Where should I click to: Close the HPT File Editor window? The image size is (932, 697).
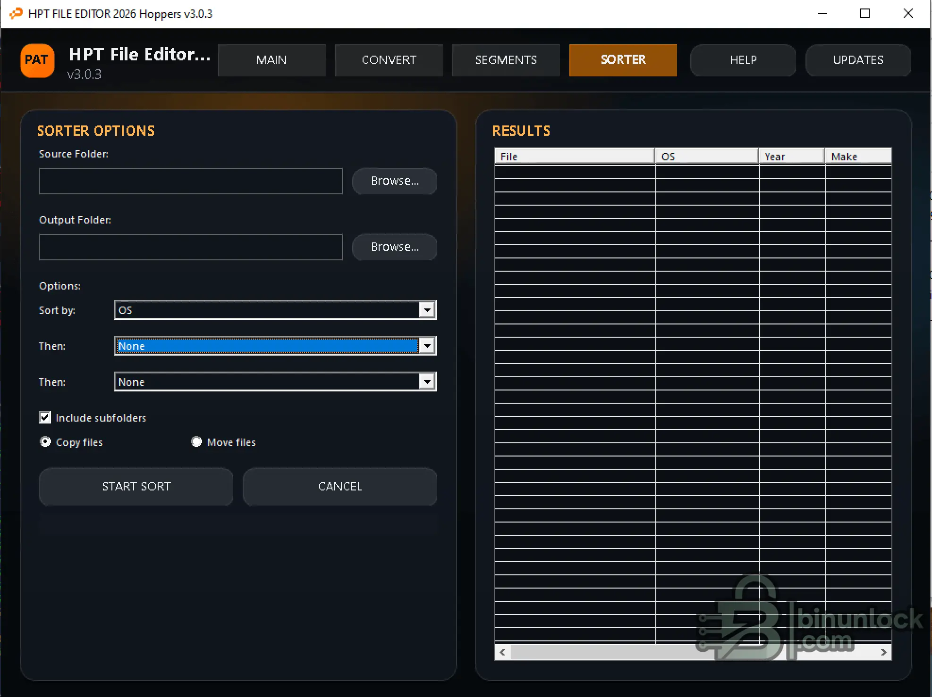[x=908, y=14]
